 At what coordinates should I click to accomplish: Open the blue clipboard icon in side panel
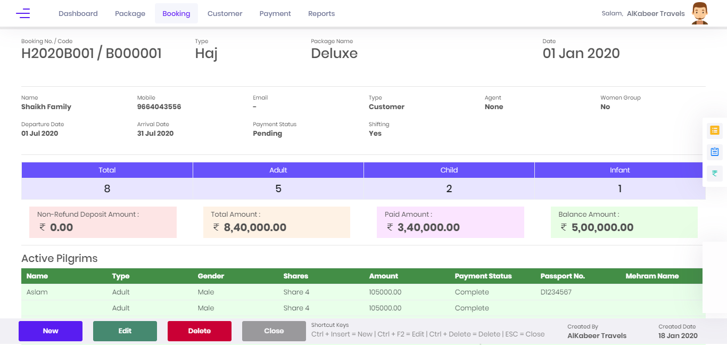point(715,152)
